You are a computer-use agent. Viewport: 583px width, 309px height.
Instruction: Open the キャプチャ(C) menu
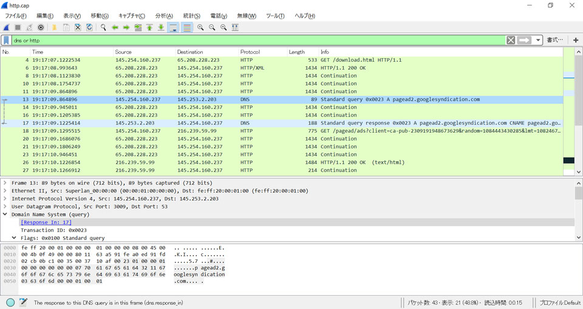click(132, 16)
